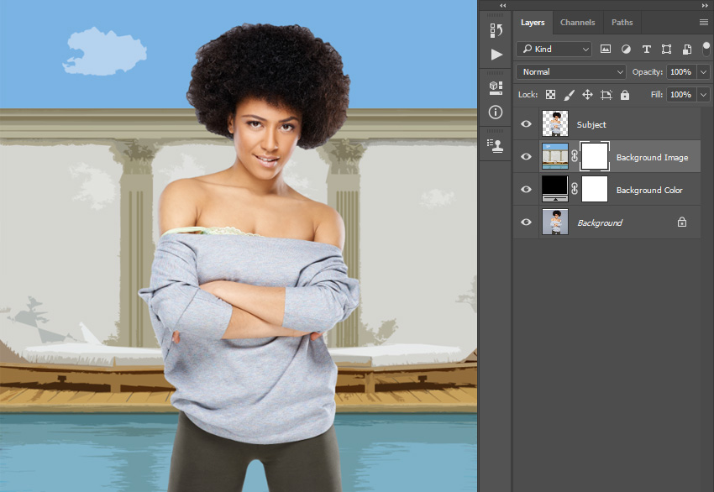Expand the Opacity slider dropdown arrow
The image size is (714, 492).
[703, 72]
